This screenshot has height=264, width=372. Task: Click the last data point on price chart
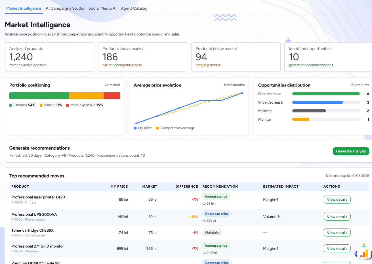(x=242, y=93)
